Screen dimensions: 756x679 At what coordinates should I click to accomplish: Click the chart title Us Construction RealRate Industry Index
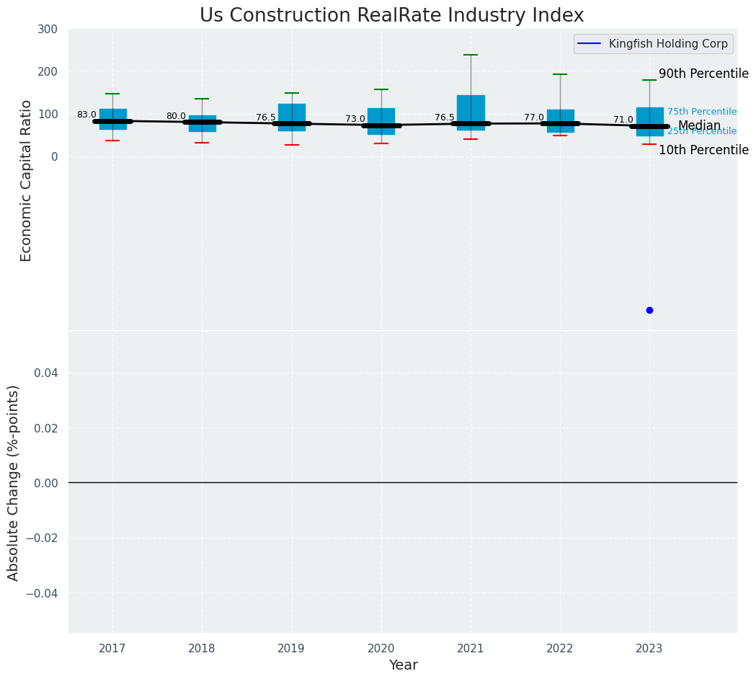pyautogui.click(x=391, y=15)
